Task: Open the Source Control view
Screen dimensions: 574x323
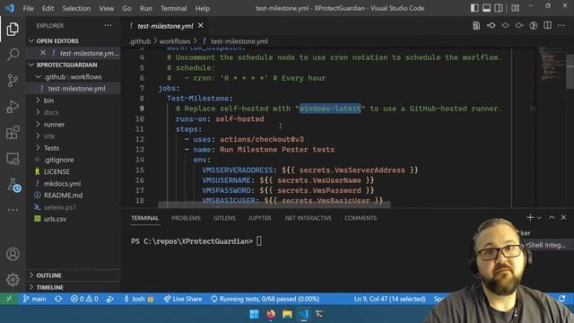Action: (13, 81)
